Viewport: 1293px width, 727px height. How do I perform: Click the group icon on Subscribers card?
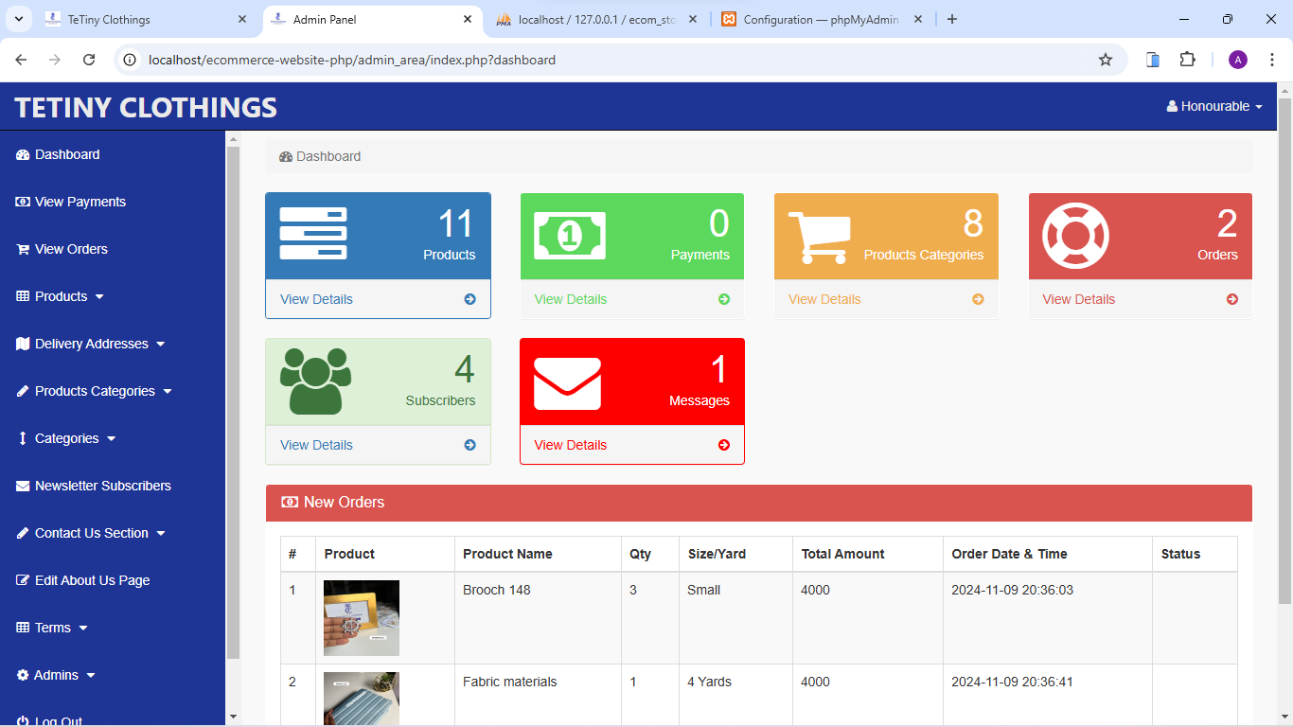[315, 381]
